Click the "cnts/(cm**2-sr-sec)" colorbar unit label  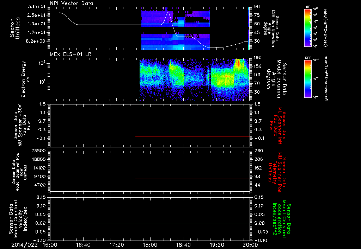325,28
